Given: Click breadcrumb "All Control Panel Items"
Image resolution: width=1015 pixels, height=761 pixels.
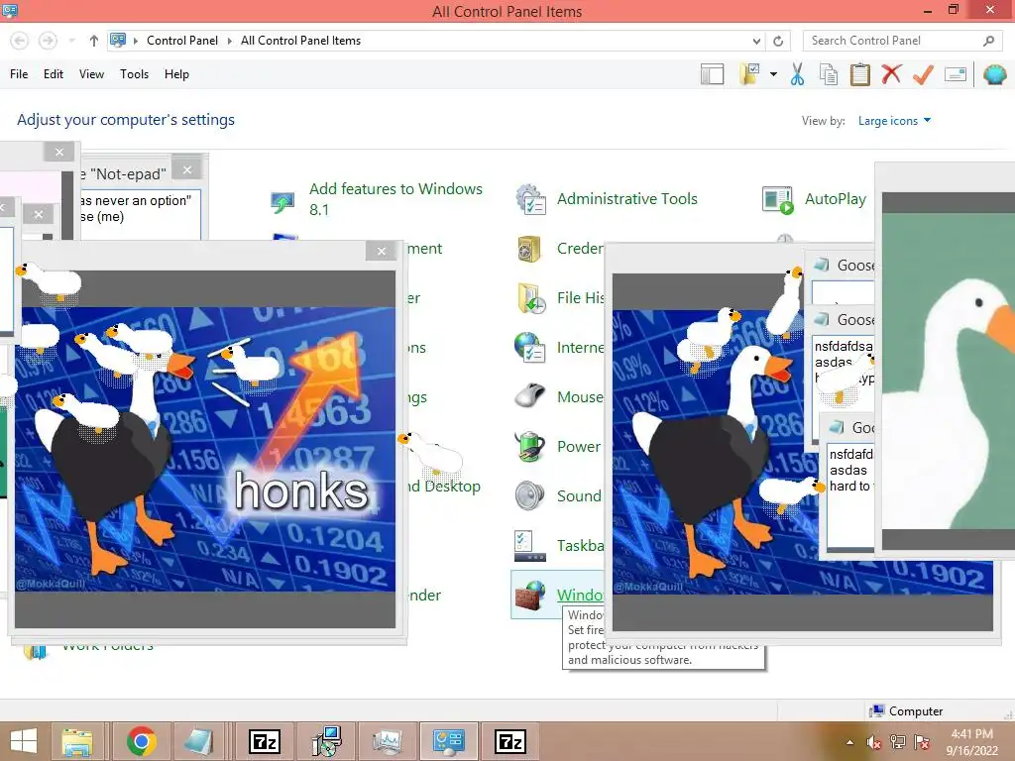Looking at the screenshot, I should (x=301, y=41).
